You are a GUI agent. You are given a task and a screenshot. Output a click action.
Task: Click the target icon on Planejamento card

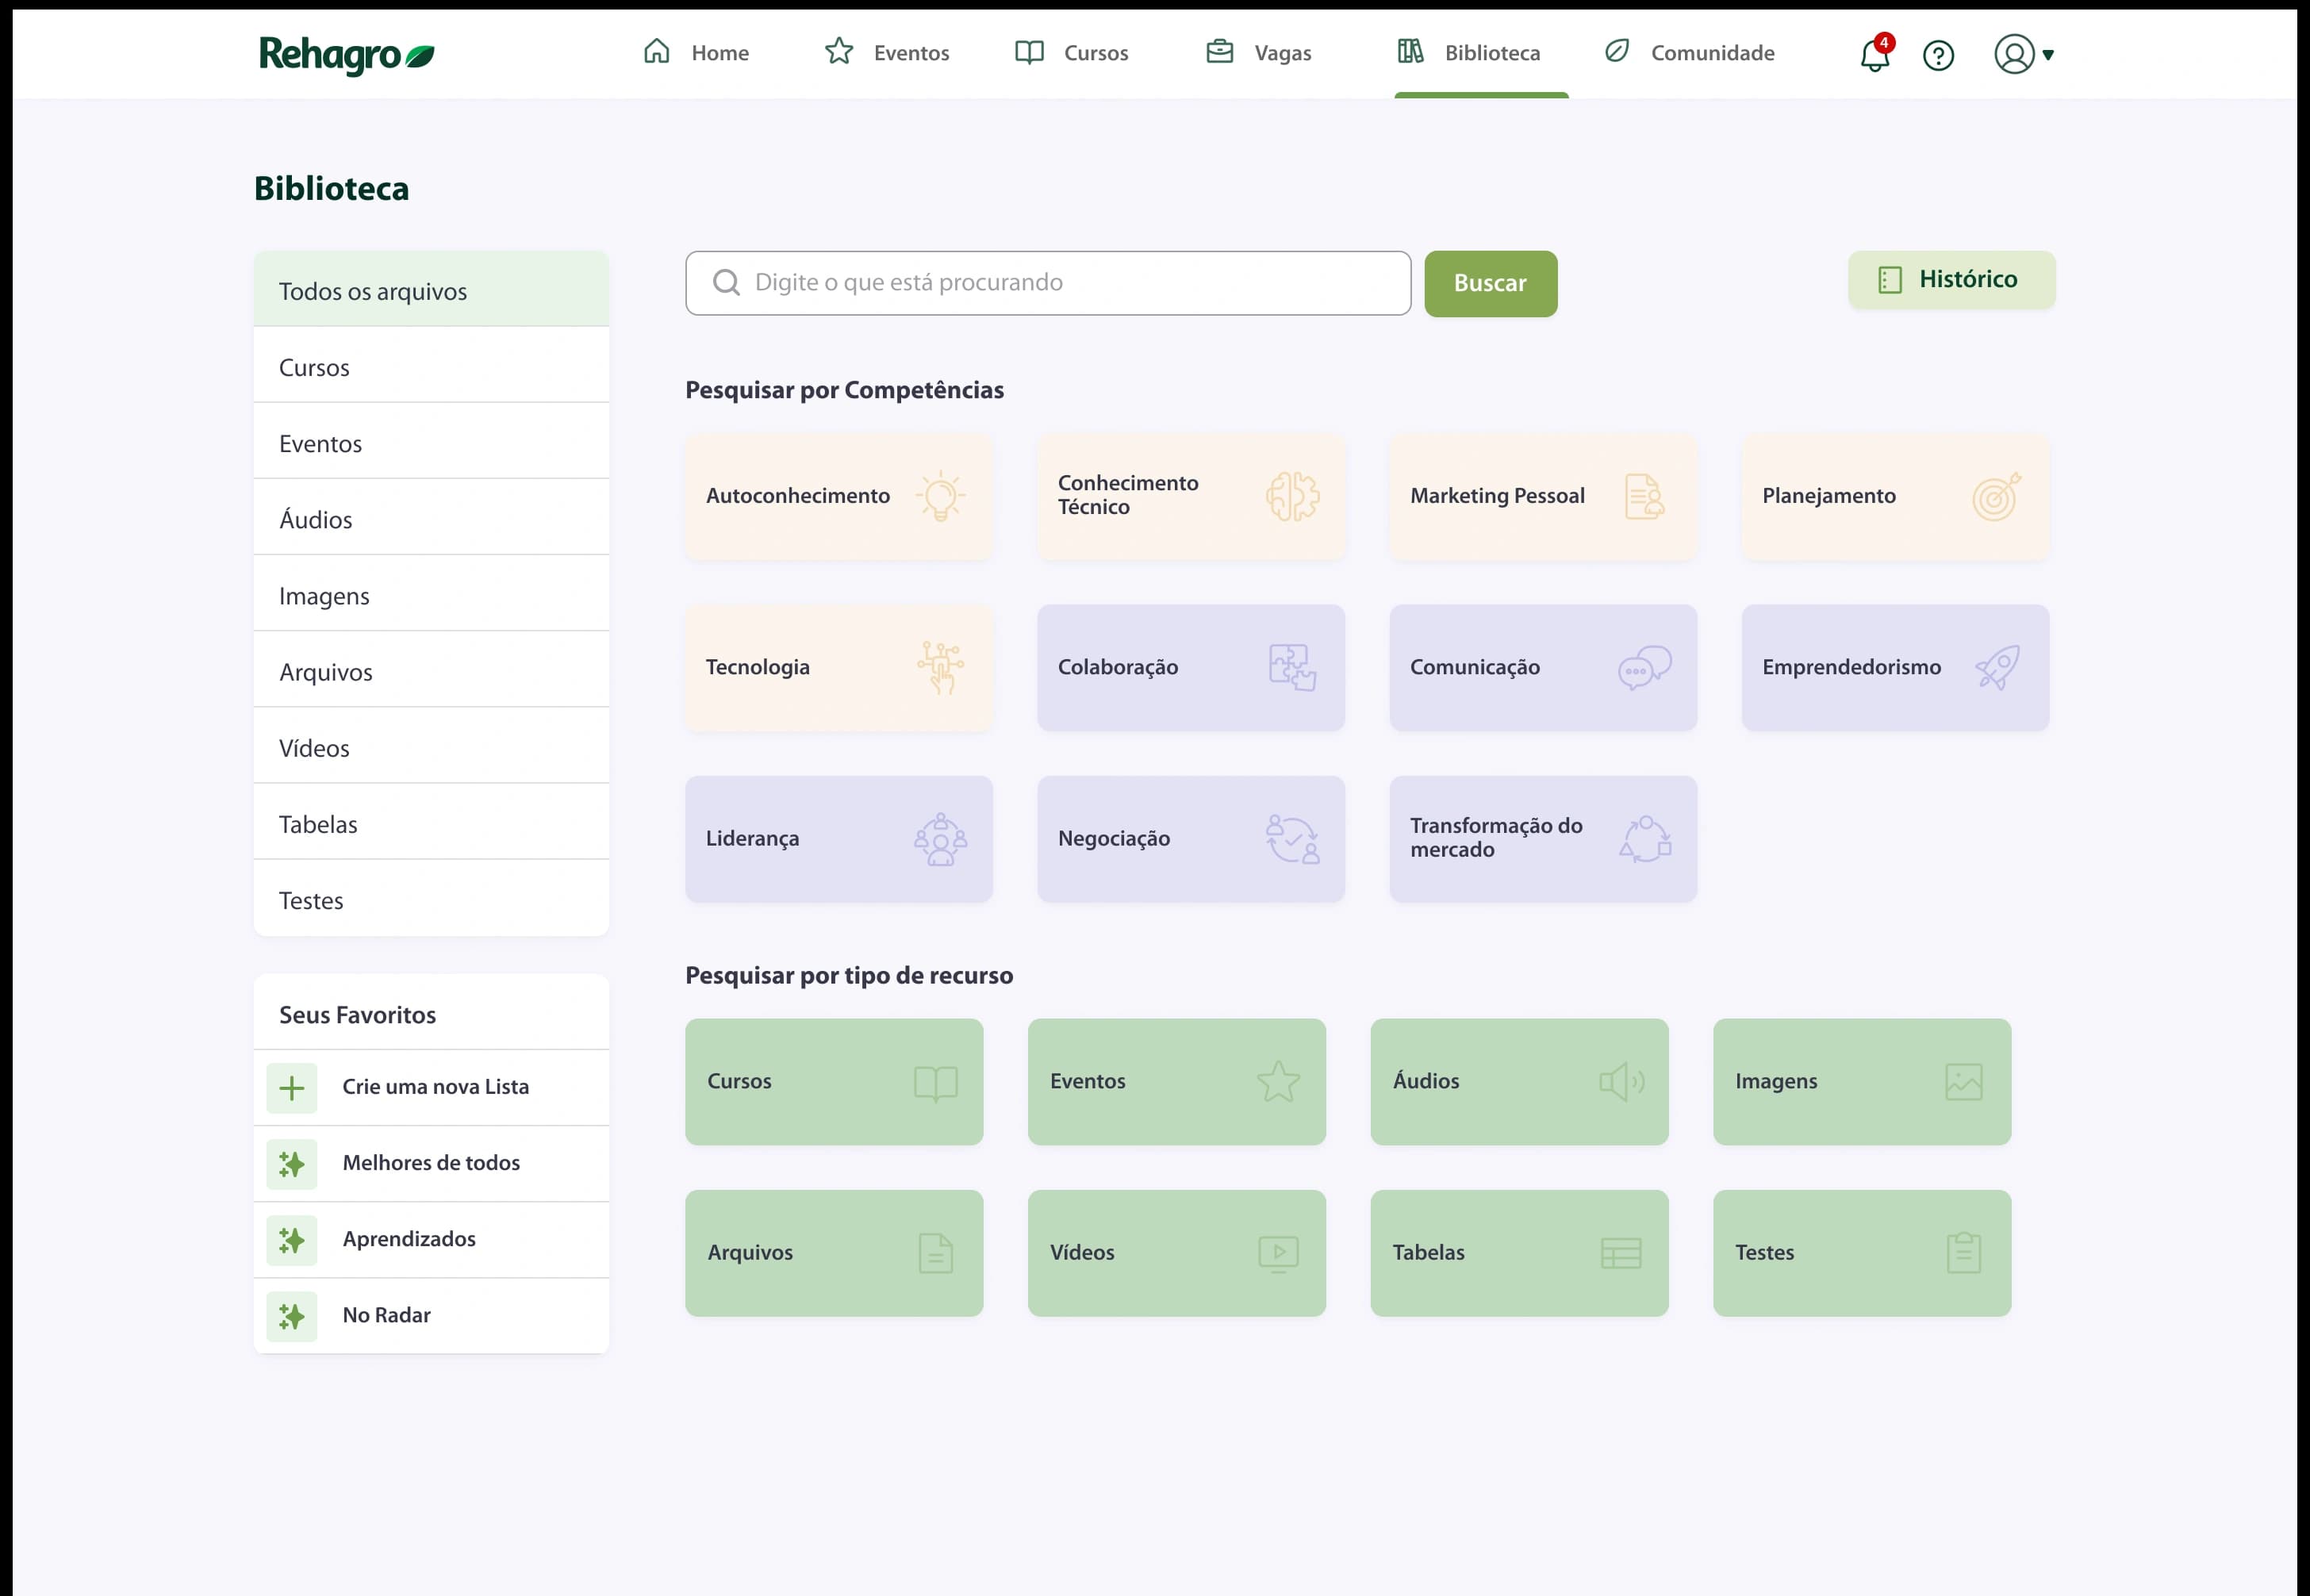[1996, 496]
